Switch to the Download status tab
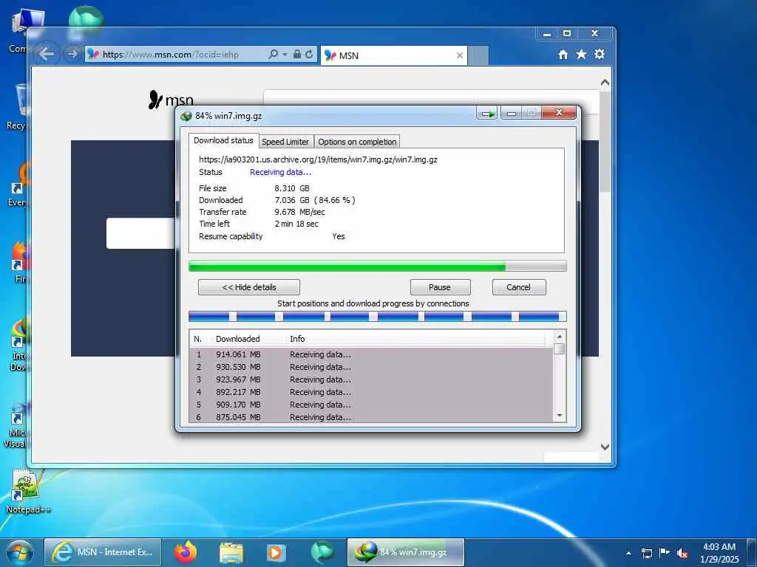 point(223,140)
